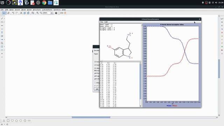The image size is (224, 126).
Task: Select the Hydrogen (H) atom button
Action: [222, 22]
